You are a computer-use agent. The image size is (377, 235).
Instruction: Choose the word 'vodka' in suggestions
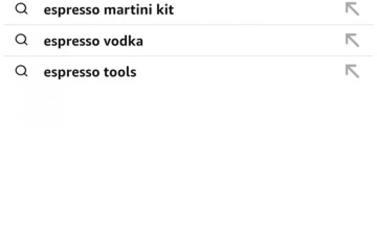click(x=123, y=41)
